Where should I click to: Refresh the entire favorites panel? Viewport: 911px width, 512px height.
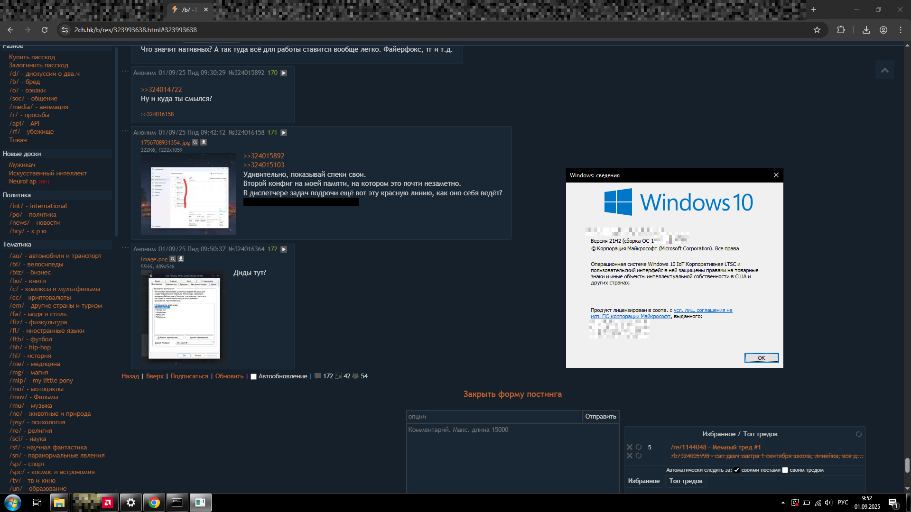[858, 434]
